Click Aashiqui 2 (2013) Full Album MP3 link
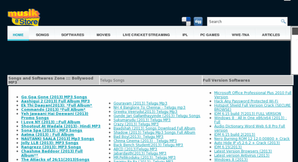 [x=55, y=101]
